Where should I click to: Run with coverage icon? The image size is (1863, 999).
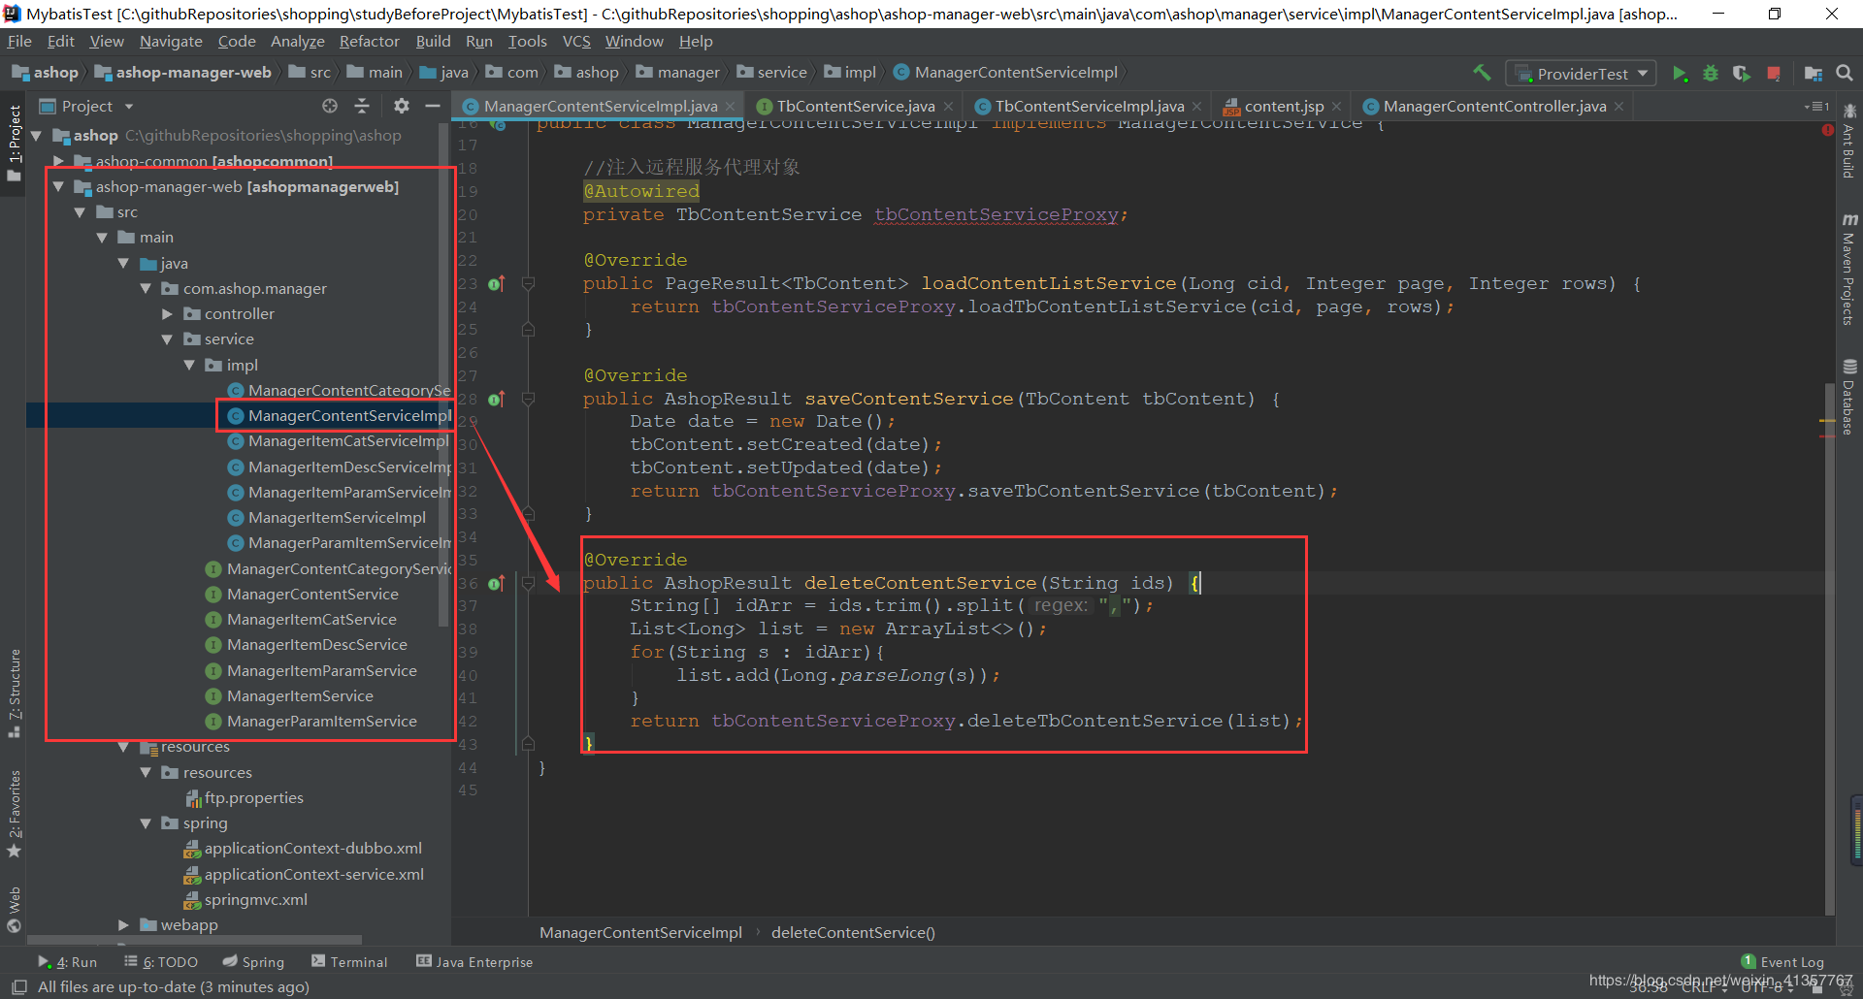tap(1742, 74)
